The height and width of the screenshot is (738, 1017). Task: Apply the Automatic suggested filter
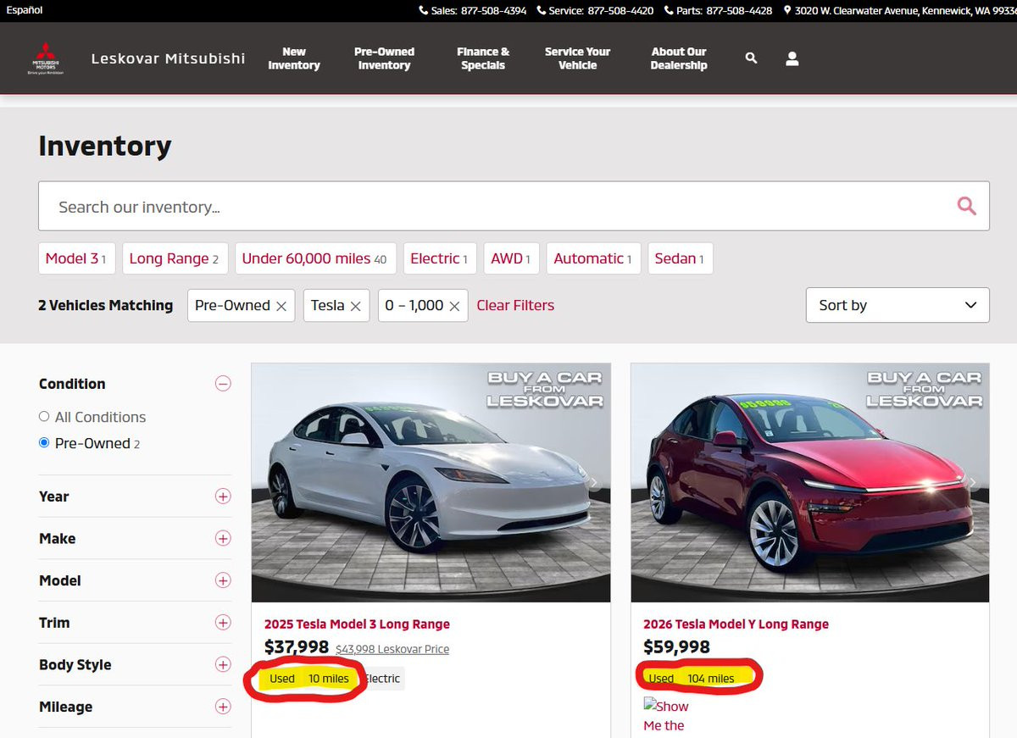(x=592, y=258)
